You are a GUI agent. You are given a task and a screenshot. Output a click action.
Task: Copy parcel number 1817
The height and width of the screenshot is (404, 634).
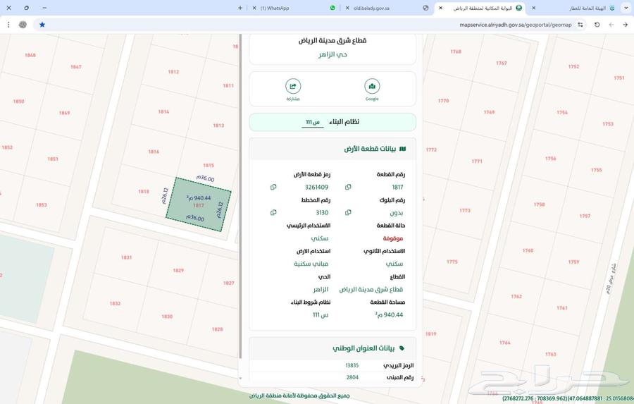tap(348, 188)
